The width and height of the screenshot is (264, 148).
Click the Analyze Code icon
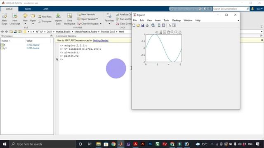(118, 15)
